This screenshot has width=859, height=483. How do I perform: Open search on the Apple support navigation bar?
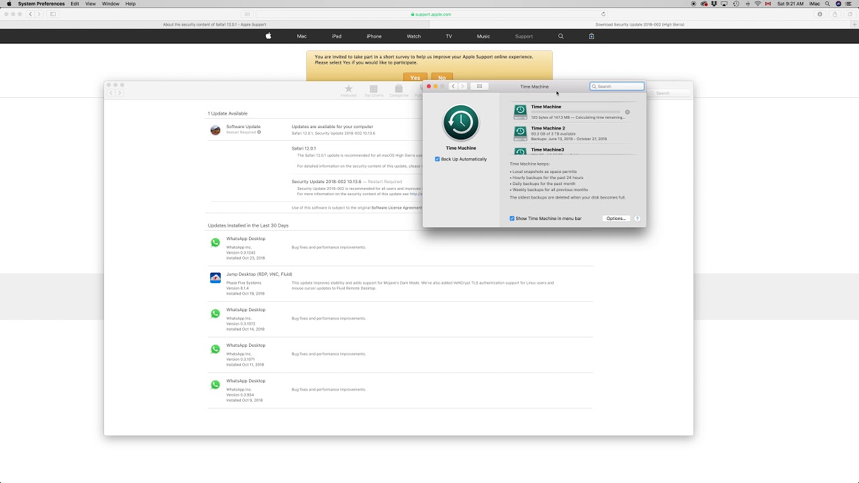[x=561, y=36]
